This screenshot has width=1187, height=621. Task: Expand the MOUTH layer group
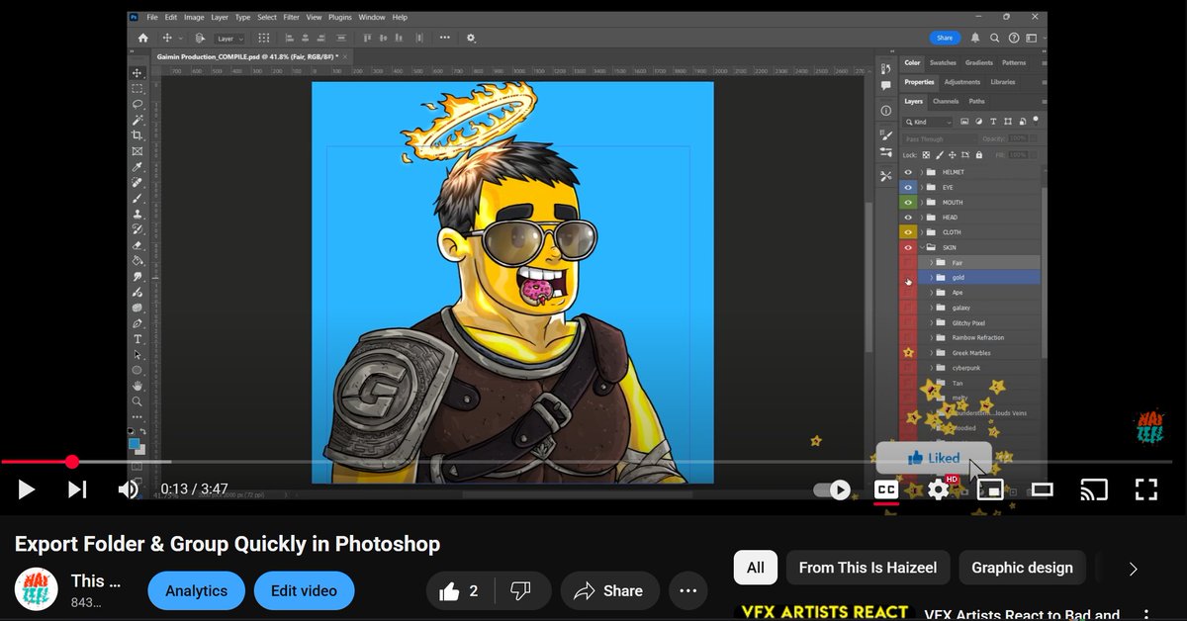pos(922,202)
